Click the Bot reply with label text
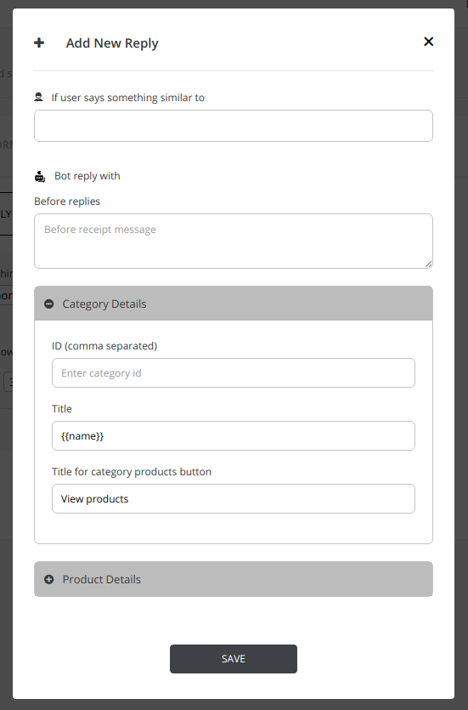Image resolution: width=468 pixels, height=710 pixels. [87, 176]
